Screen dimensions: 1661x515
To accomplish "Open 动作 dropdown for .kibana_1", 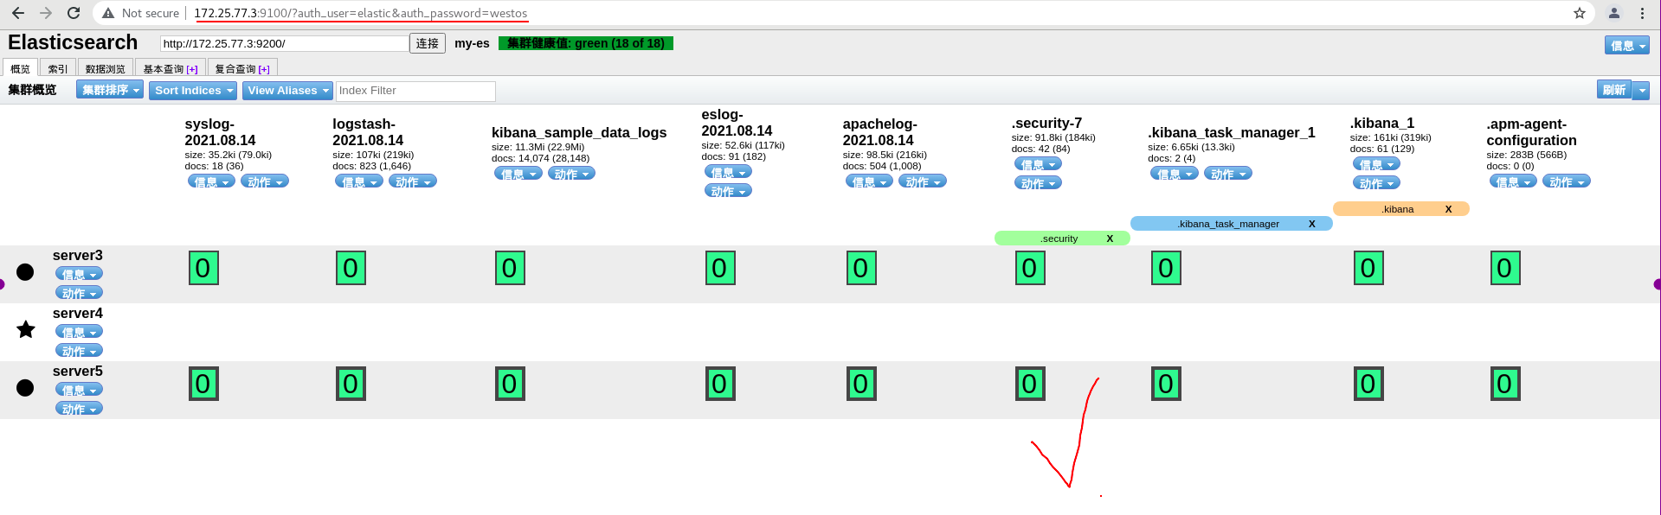I will [1376, 183].
